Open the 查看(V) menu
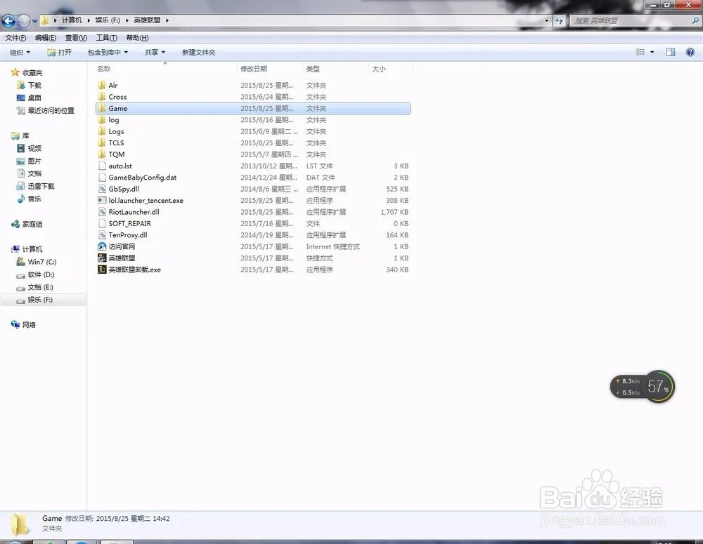This screenshot has width=703, height=544. point(76,38)
